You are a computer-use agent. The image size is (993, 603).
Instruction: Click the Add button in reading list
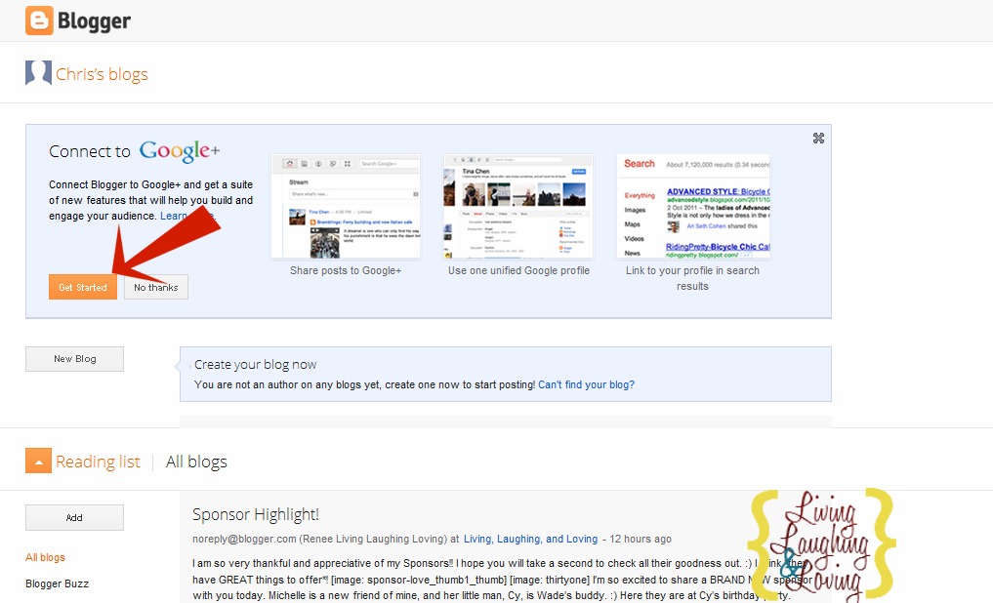75,517
